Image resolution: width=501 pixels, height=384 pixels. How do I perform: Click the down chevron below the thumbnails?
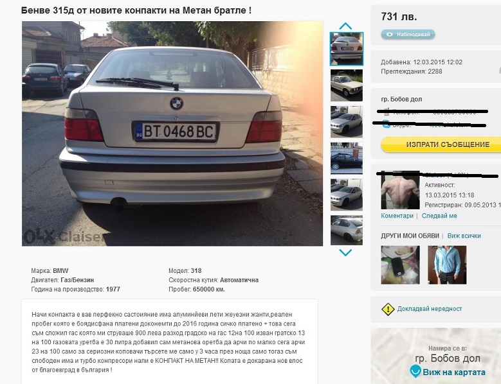click(x=345, y=252)
